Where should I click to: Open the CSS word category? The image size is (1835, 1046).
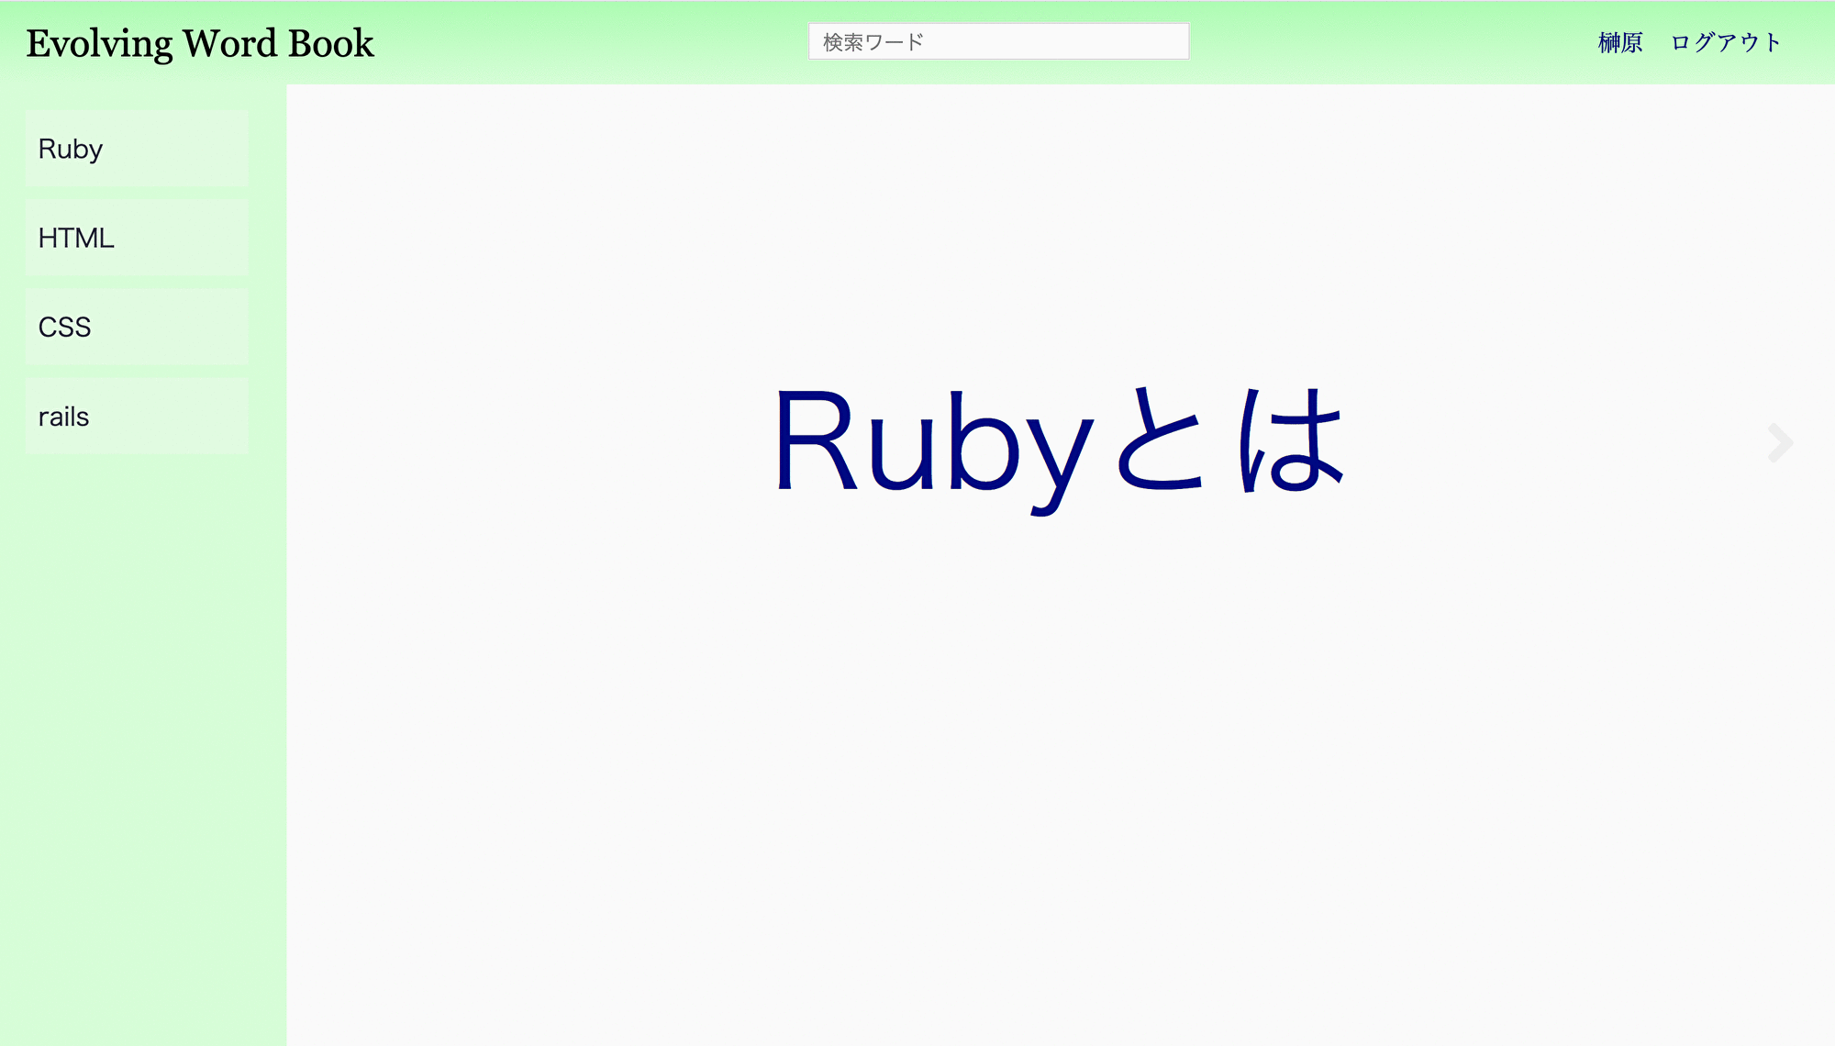click(136, 326)
